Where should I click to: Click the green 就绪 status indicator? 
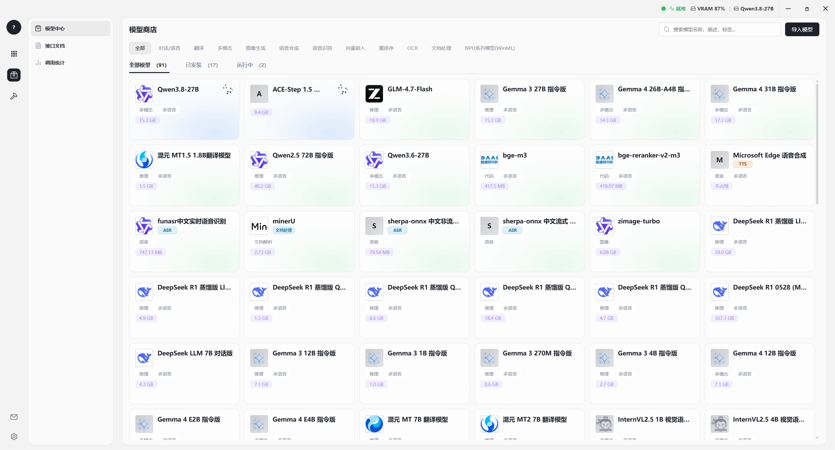(674, 9)
